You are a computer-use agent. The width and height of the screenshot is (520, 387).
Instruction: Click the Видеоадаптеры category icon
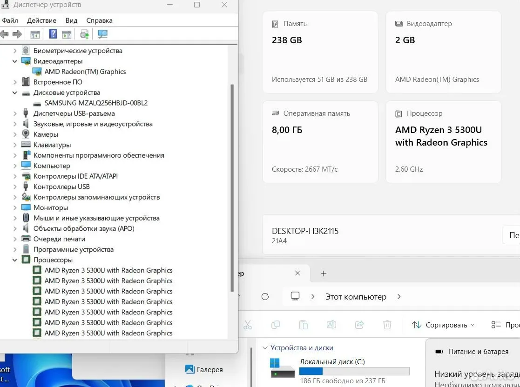click(26, 61)
